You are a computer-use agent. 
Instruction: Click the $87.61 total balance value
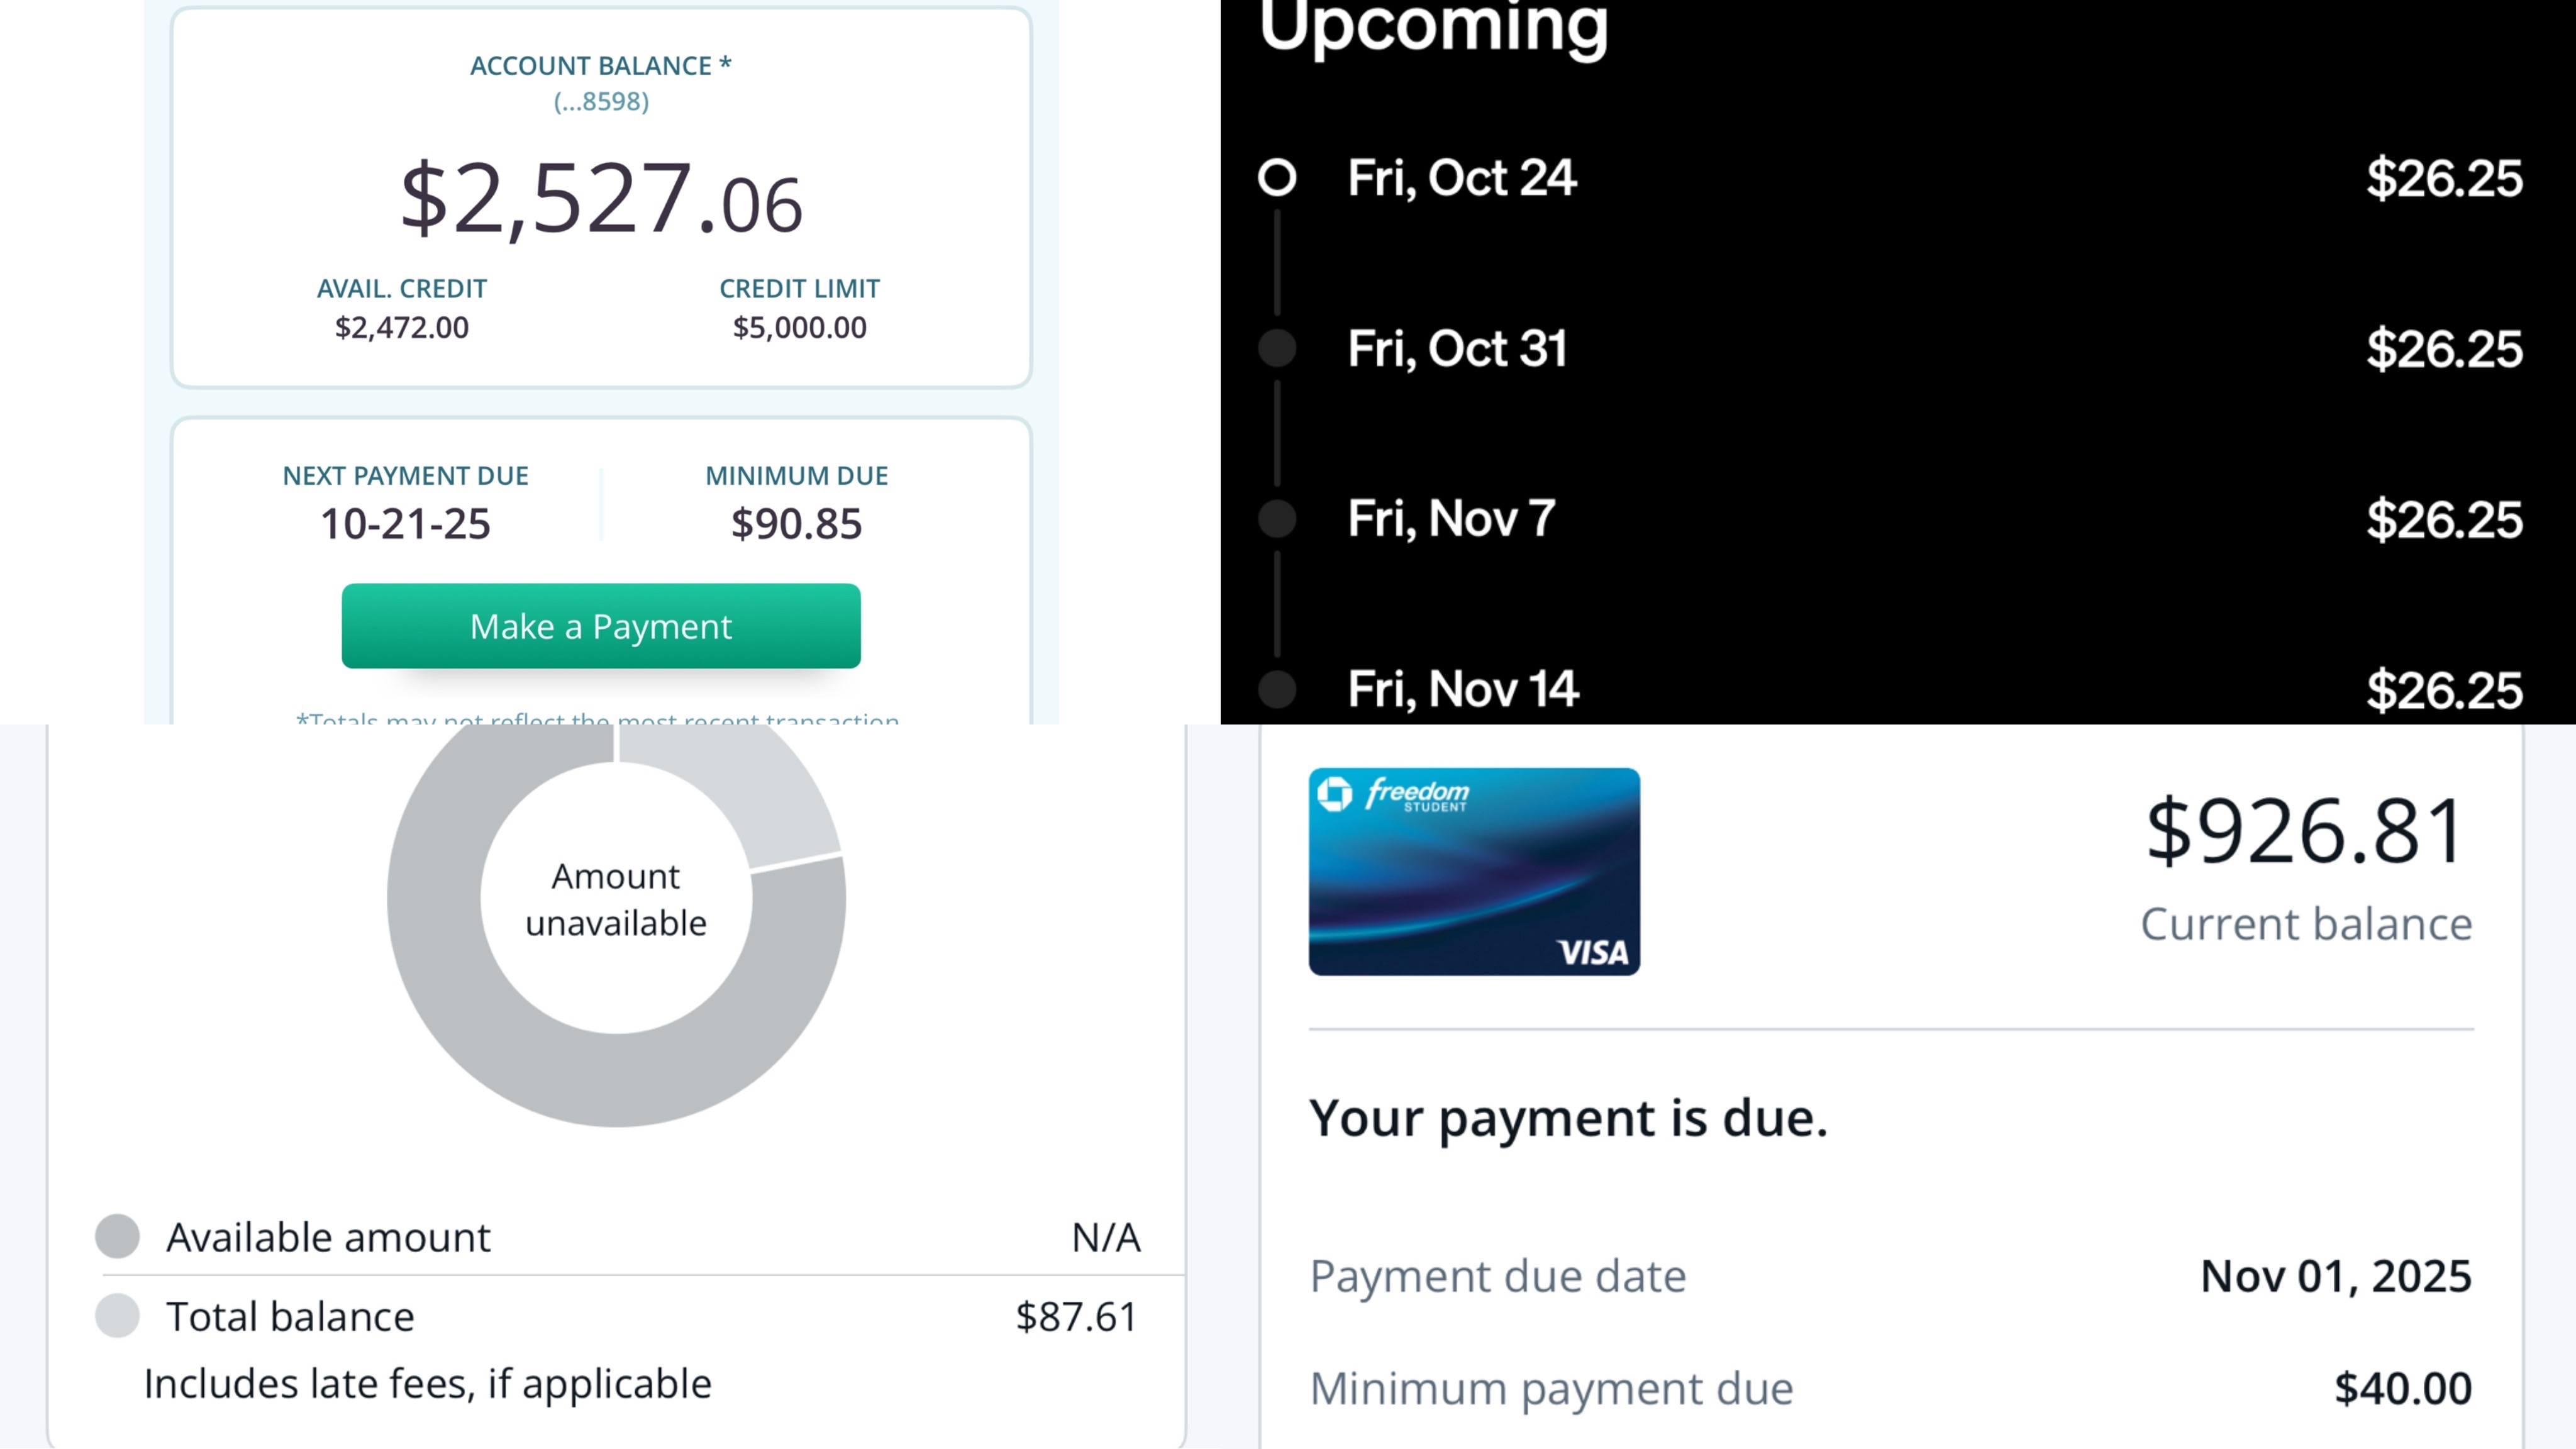[x=1076, y=1317]
